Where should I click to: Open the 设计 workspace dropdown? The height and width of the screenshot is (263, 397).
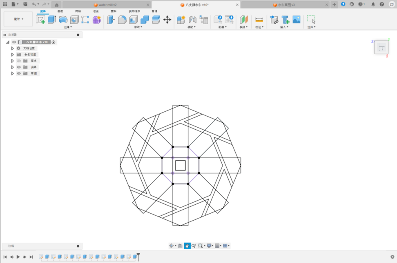click(18, 19)
